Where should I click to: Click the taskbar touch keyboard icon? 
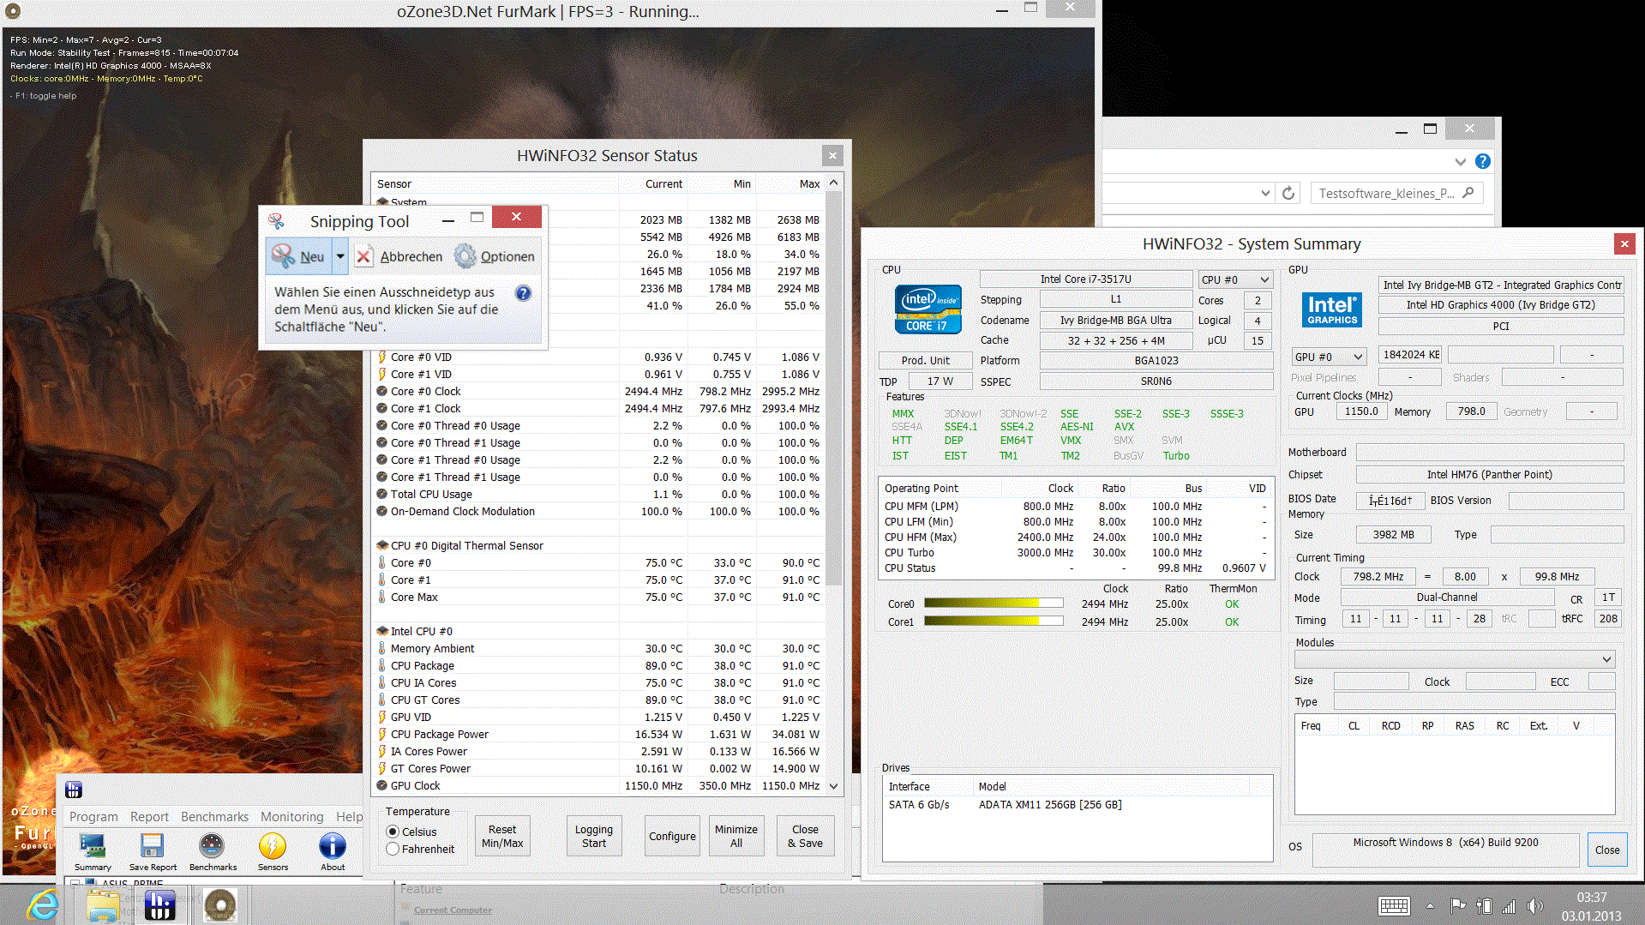point(1394,905)
